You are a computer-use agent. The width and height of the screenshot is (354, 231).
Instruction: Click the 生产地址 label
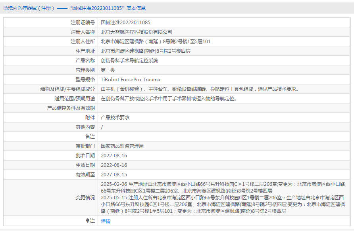click(85, 51)
